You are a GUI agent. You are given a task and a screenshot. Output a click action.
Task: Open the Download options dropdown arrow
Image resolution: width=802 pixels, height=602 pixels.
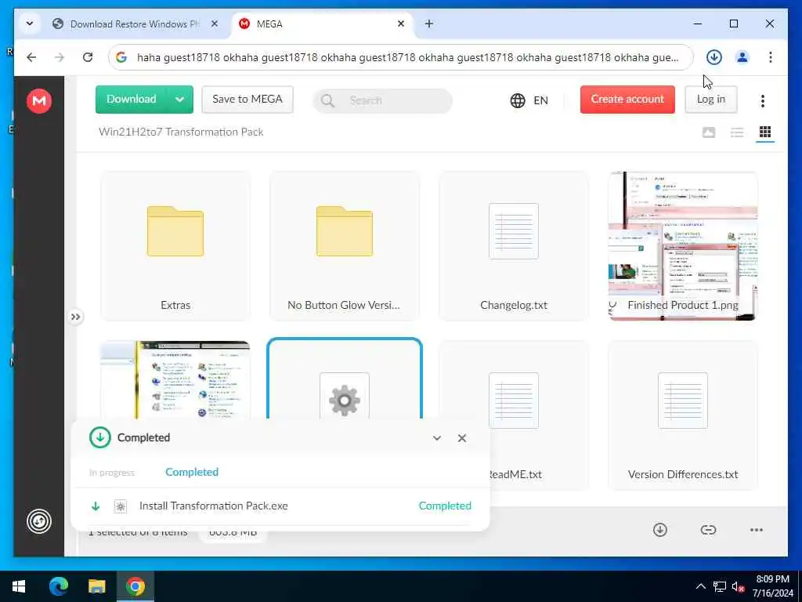pos(179,100)
